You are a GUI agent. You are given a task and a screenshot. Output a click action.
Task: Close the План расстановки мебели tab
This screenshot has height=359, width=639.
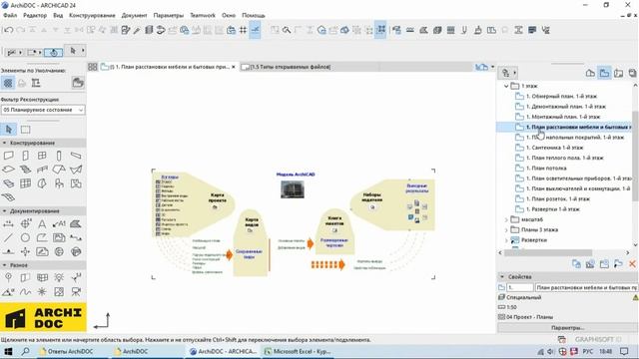pos(234,67)
